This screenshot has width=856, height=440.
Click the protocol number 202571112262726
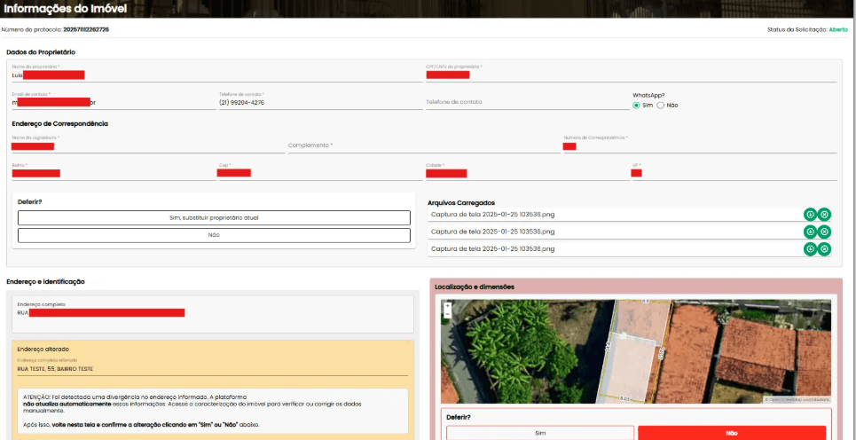pos(86,29)
